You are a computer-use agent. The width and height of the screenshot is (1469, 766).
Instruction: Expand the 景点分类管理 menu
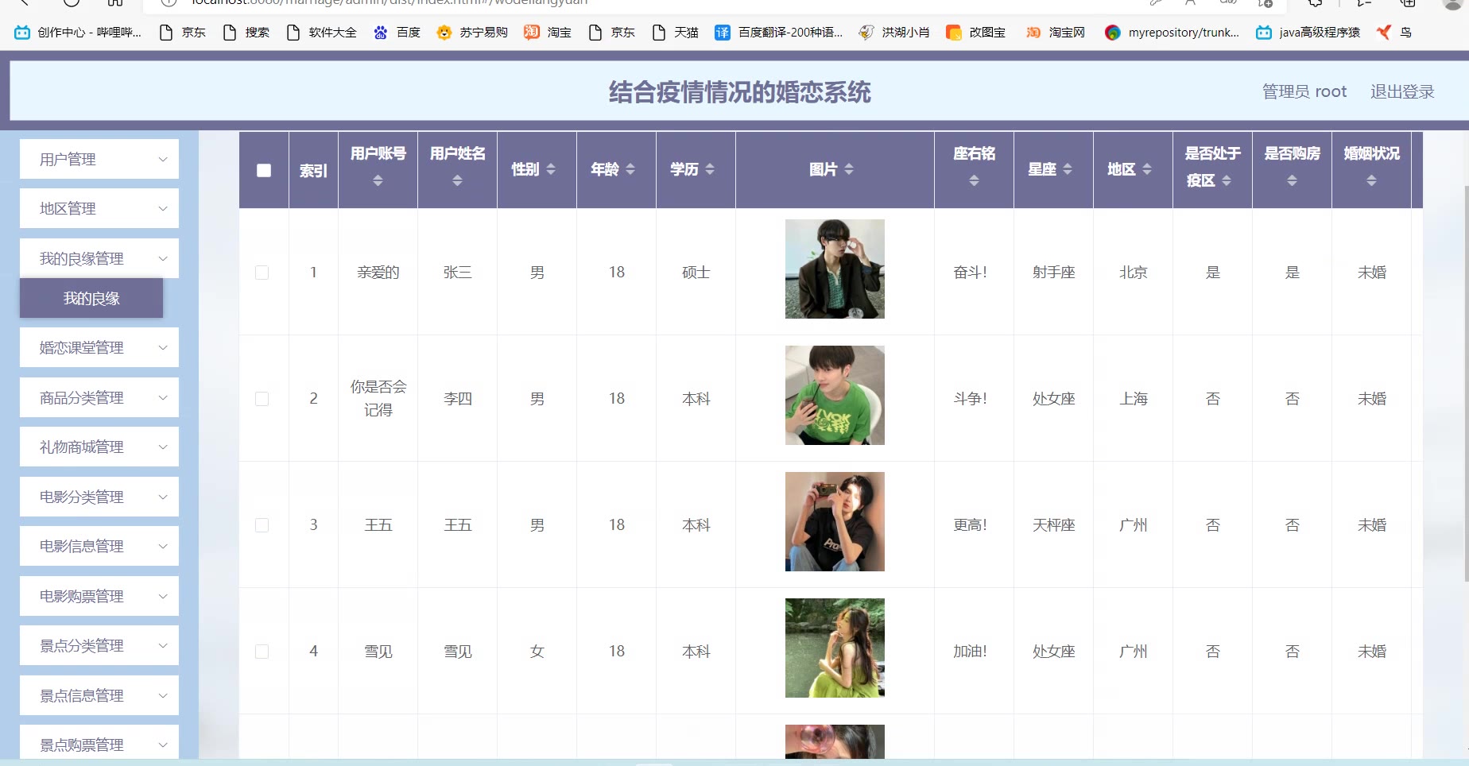click(x=99, y=645)
